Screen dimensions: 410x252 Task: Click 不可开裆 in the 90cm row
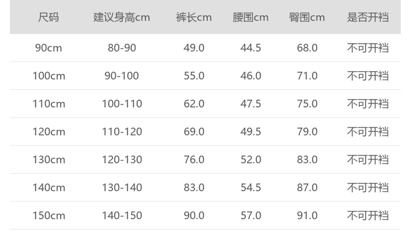pos(367,48)
